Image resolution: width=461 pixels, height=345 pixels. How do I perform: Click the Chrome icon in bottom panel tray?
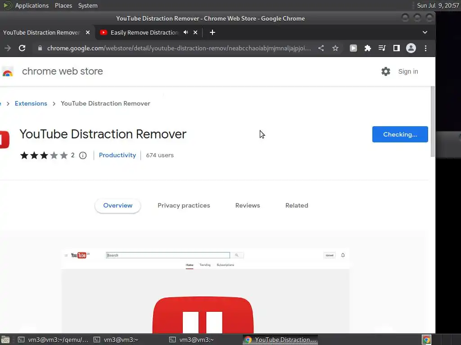click(x=426, y=340)
